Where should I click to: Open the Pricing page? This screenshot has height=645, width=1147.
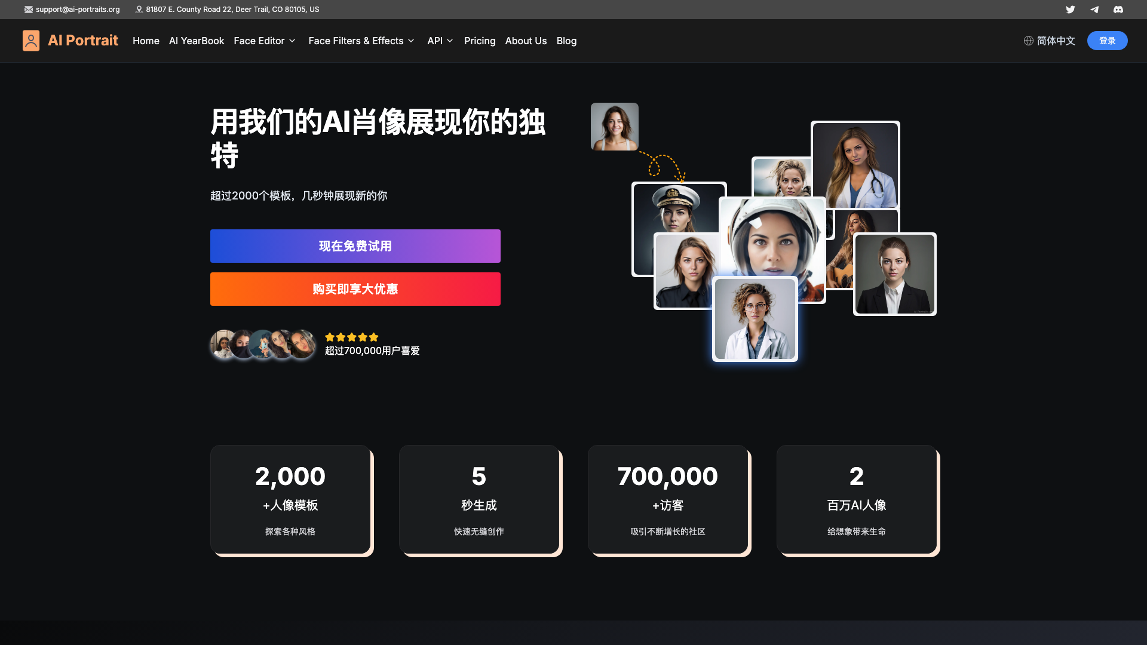click(x=480, y=41)
